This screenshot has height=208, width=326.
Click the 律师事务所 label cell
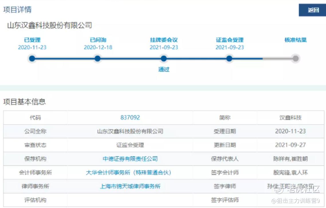pyautogui.click(x=35, y=186)
